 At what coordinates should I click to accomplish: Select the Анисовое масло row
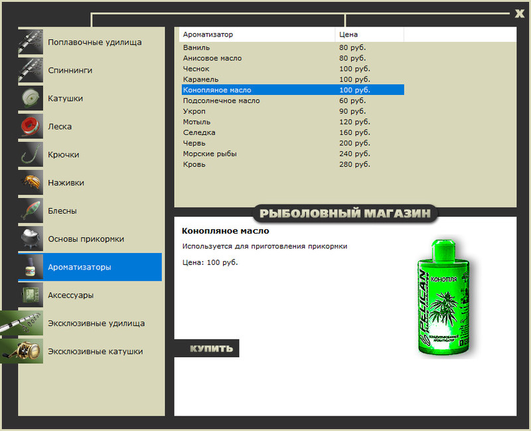tap(293, 58)
